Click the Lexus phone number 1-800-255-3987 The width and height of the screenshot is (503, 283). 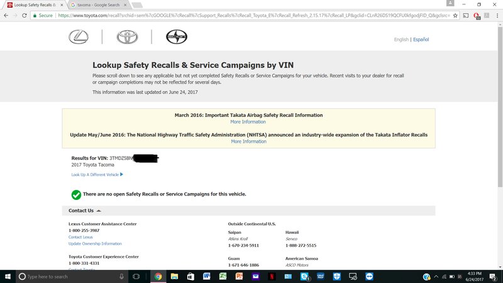84,230
